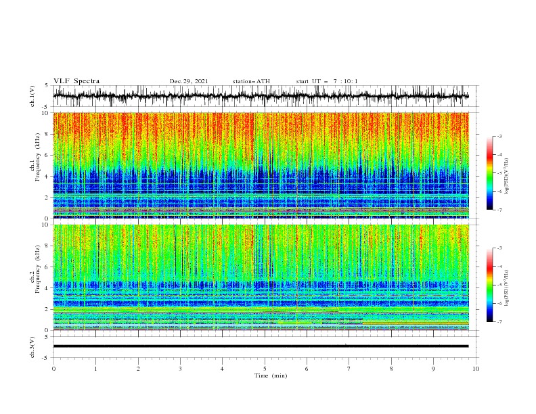
Task: Click the flat ch.3 voltage trace
Action: point(261,346)
